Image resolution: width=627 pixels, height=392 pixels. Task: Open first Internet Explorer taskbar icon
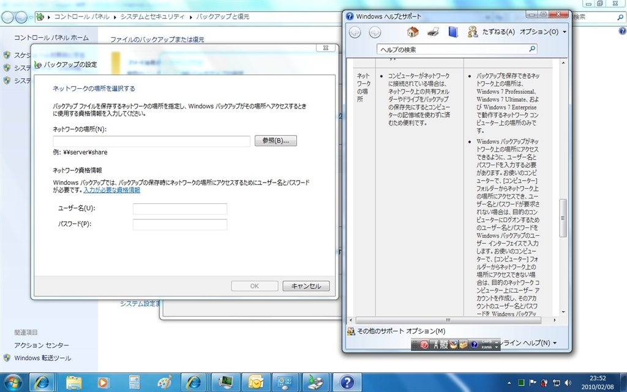(x=42, y=383)
